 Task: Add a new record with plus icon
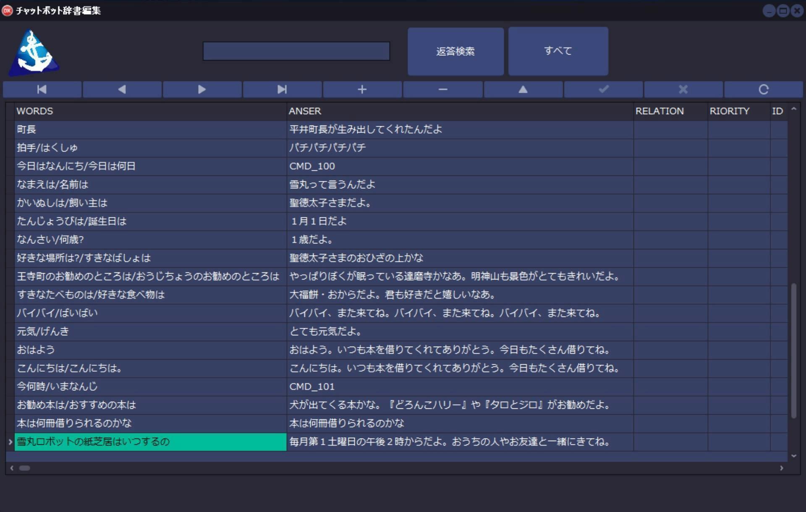(362, 89)
